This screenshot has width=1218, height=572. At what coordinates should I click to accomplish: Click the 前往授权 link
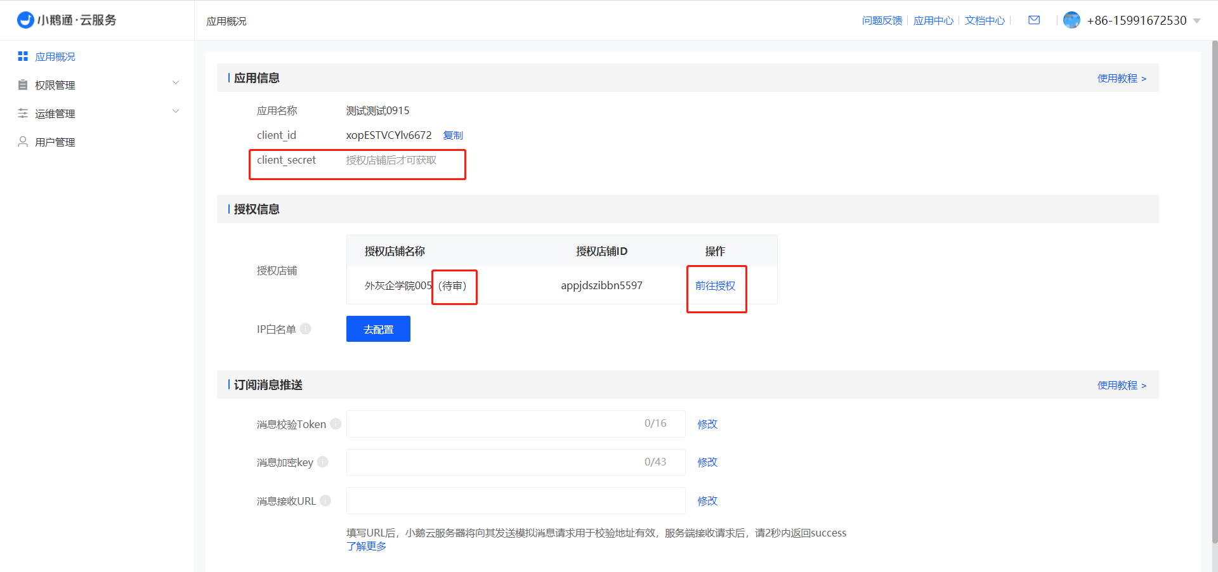pyautogui.click(x=715, y=286)
